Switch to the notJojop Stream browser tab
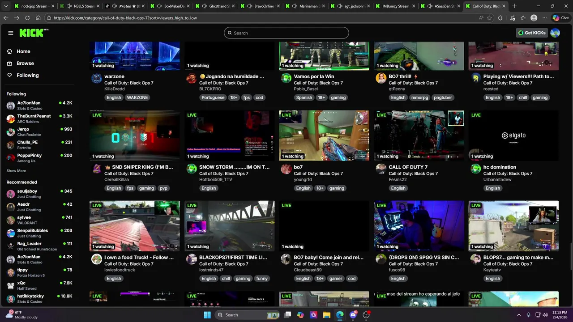The width and height of the screenshot is (573, 322). click(x=34, y=6)
